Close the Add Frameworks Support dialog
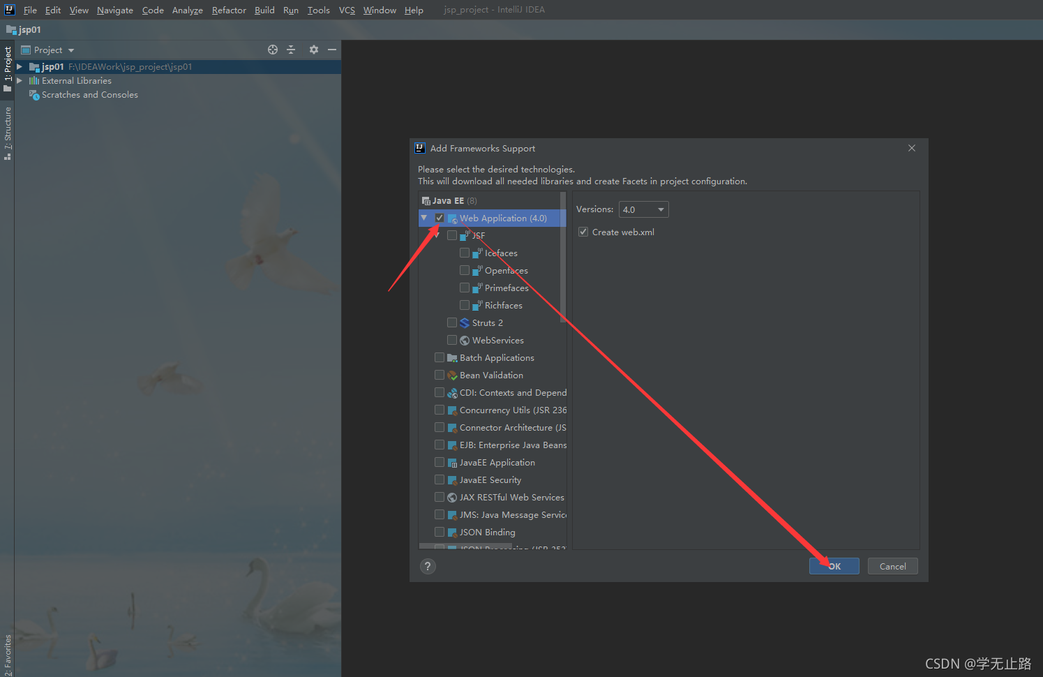The width and height of the screenshot is (1043, 677). 912,148
